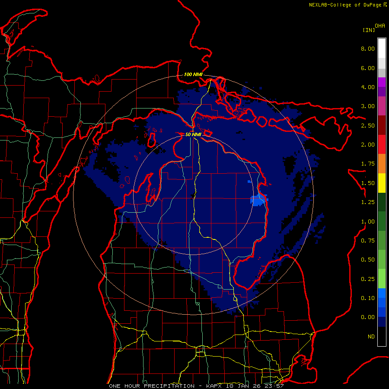This screenshot has height=389, width=389.
Task: Select the 0.10 legend value
Action: click(x=368, y=298)
